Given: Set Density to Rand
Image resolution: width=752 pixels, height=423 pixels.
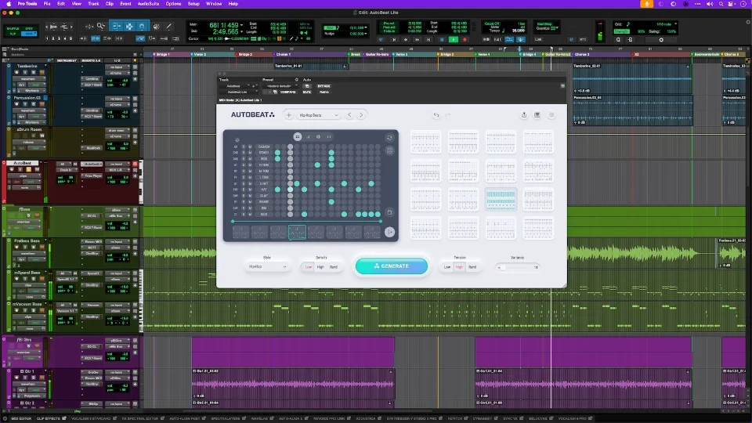Looking at the screenshot, I should pyautogui.click(x=334, y=267).
